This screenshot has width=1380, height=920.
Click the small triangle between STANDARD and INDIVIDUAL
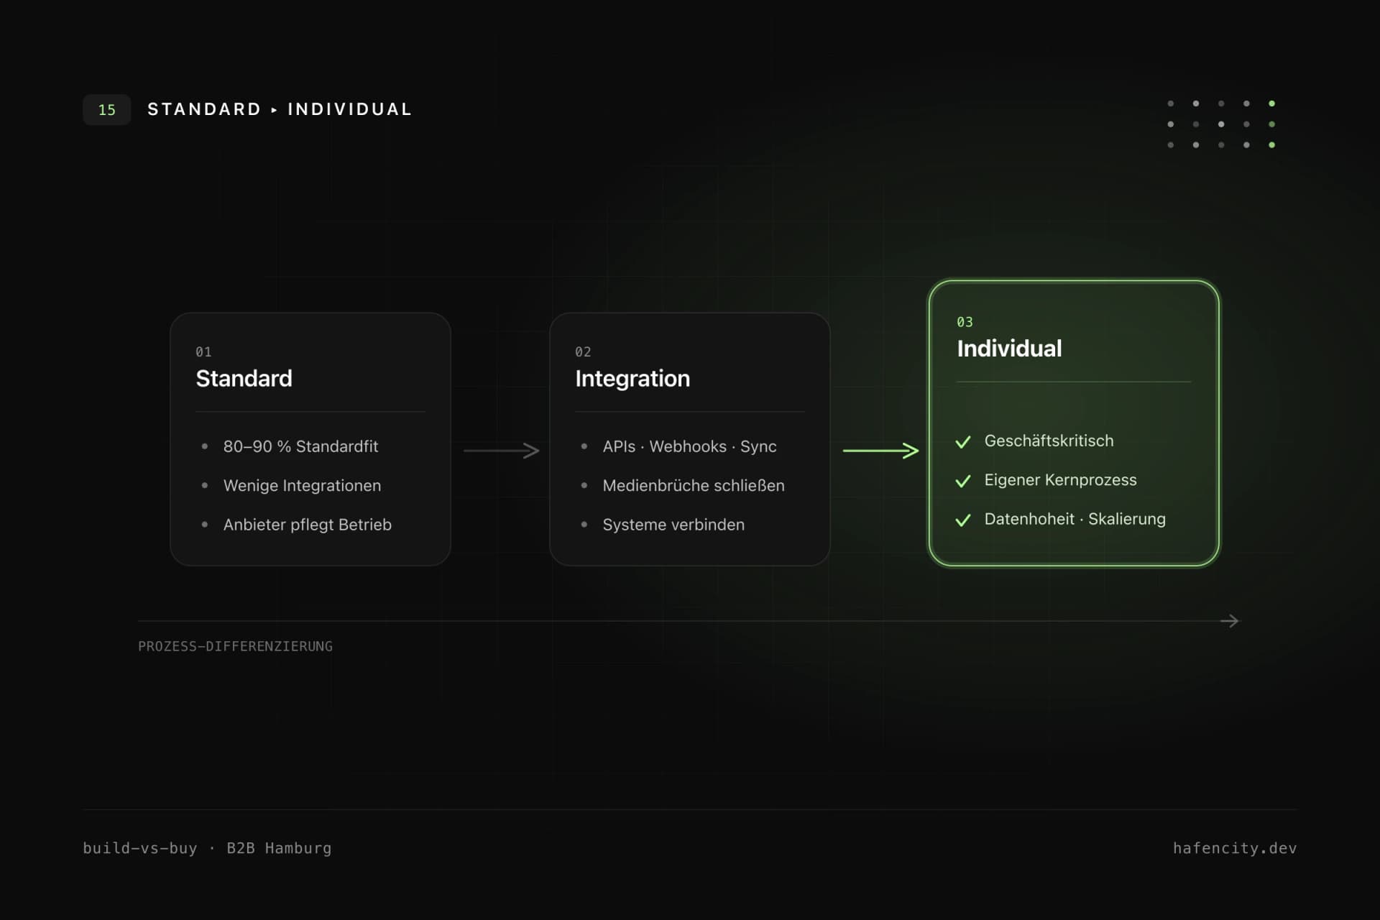click(274, 110)
